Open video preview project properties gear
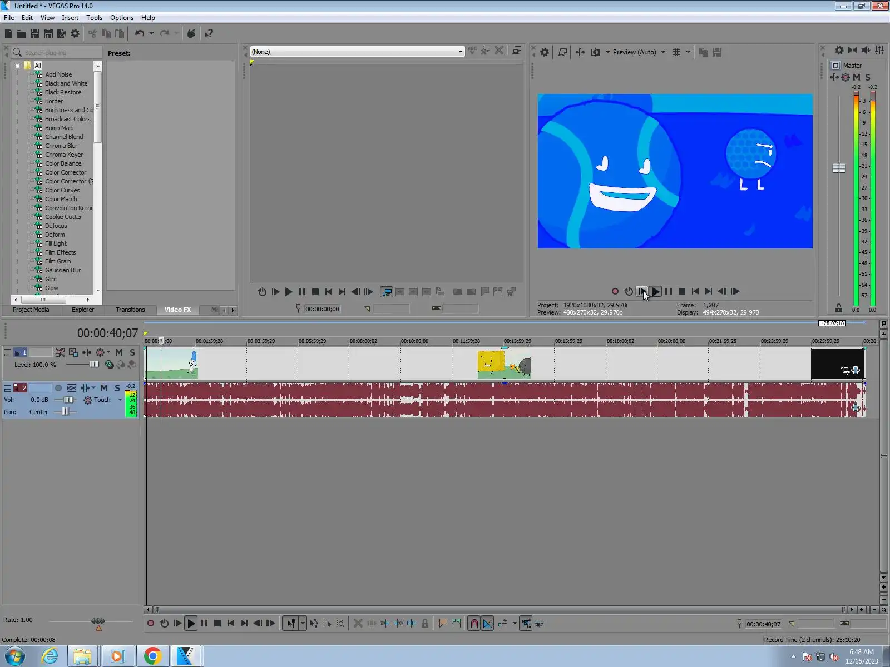Image resolution: width=890 pixels, height=667 pixels. pos(545,52)
